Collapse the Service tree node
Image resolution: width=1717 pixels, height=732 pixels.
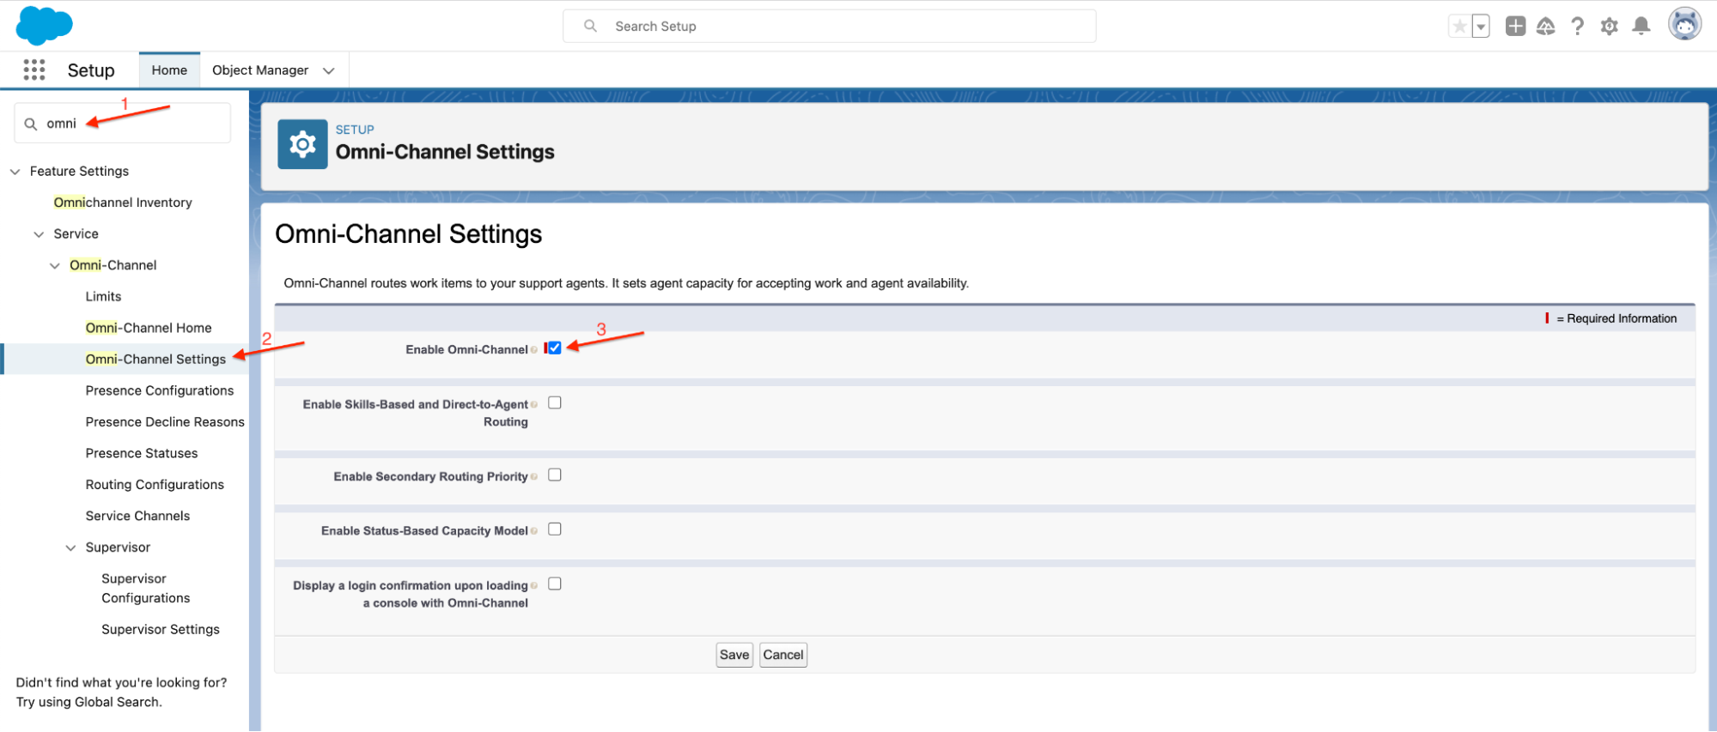tap(39, 234)
